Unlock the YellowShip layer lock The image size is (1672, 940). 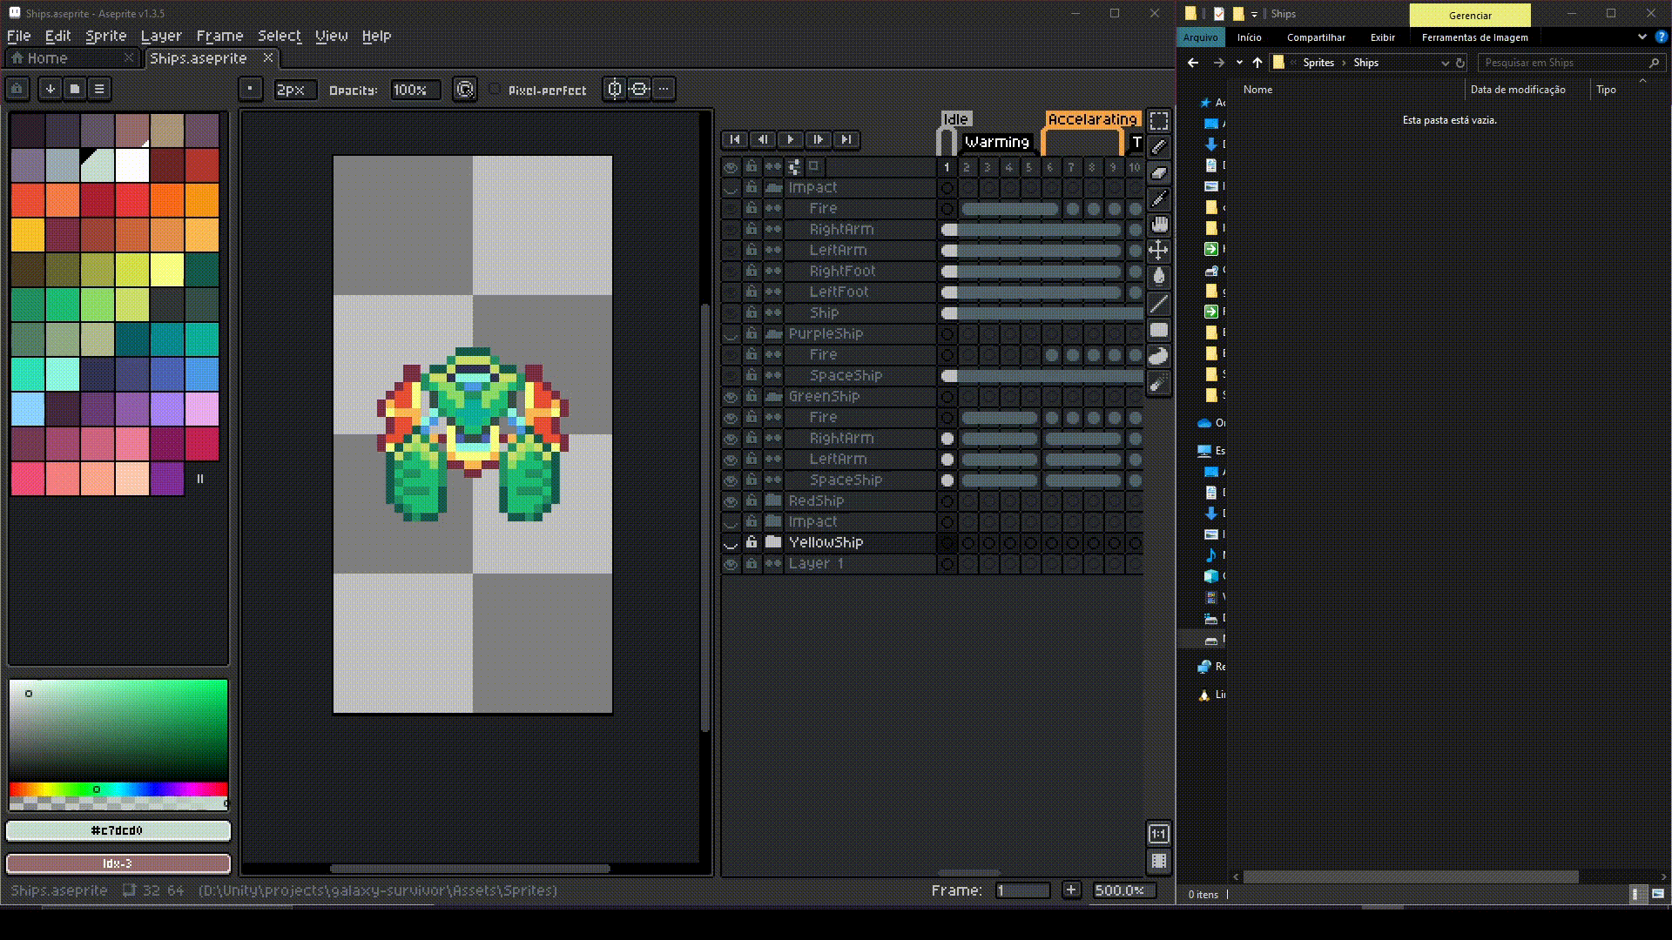[x=752, y=542]
